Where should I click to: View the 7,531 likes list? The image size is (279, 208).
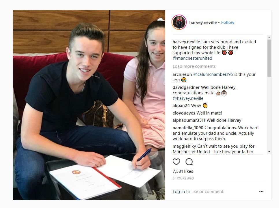point(183,171)
